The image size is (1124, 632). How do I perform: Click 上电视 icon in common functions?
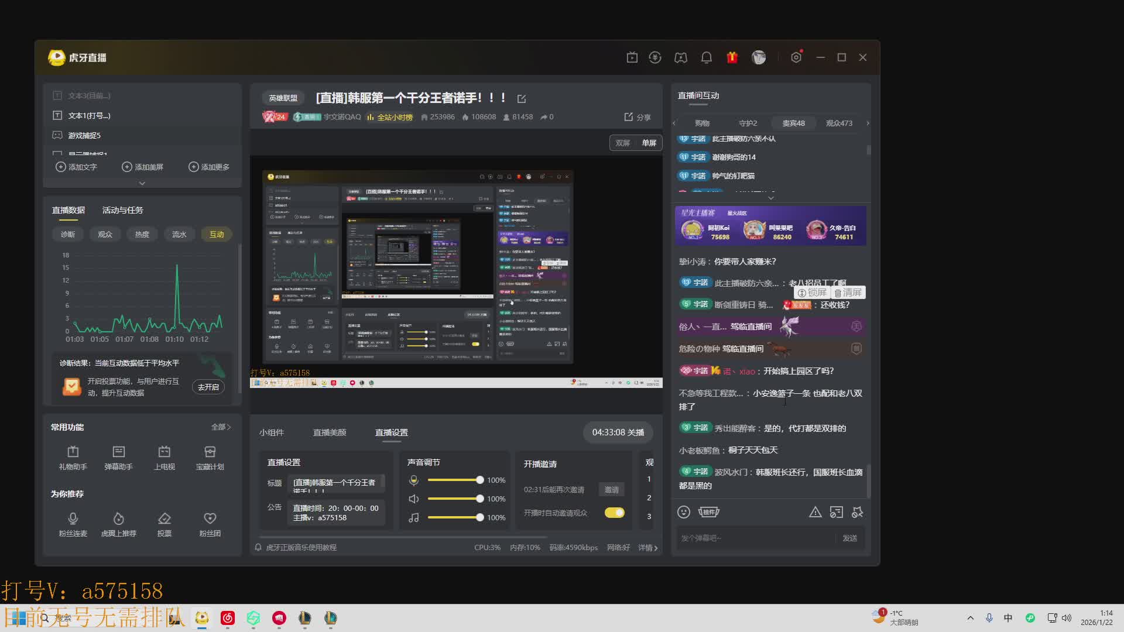(x=164, y=452)
